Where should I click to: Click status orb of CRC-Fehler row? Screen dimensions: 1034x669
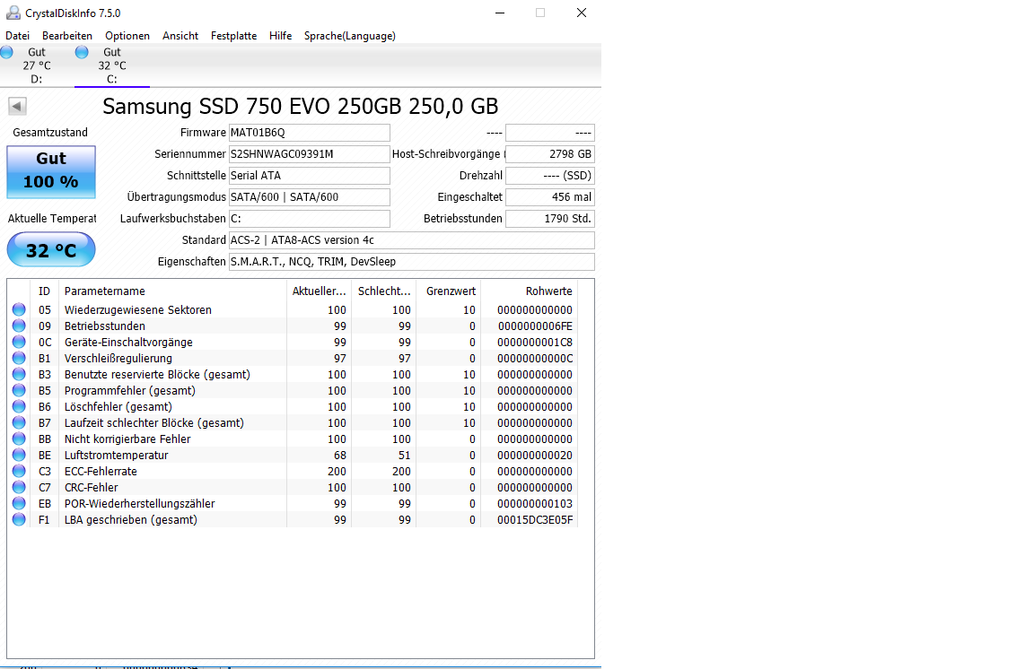click(x=19, y=487)
